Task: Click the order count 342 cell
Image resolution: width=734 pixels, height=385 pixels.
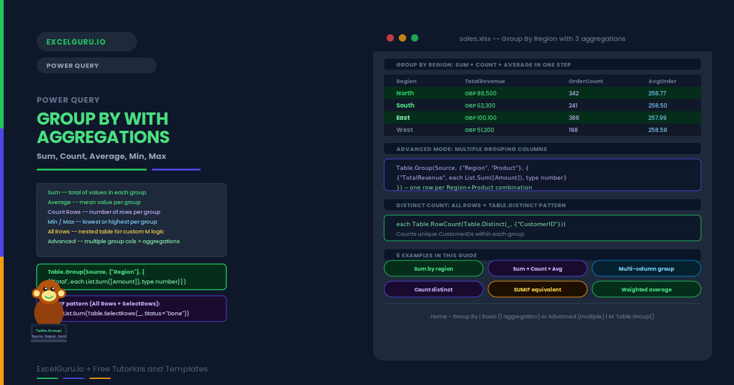Action: point(574,93)
